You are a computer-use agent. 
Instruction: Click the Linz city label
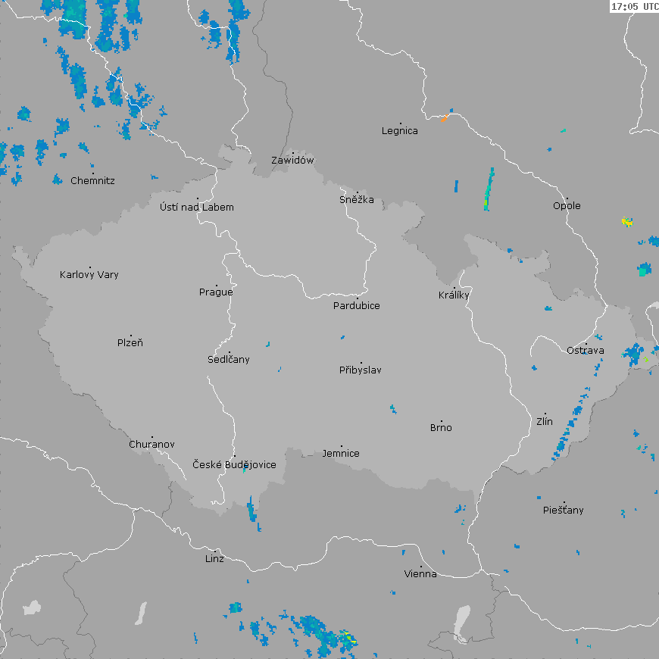click(x=214, y=559)
